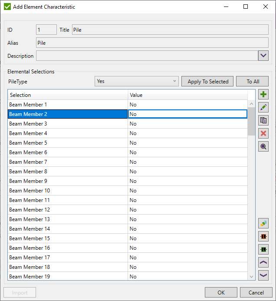Click the copy documents icon
Screen dimensions: 276x301
coord(263,120)
